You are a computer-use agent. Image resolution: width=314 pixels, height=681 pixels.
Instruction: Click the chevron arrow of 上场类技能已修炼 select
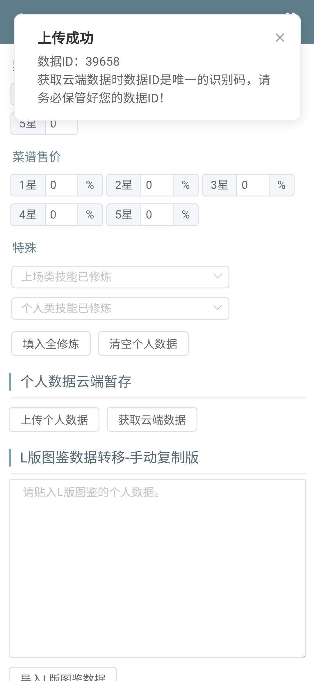point(217,276)
